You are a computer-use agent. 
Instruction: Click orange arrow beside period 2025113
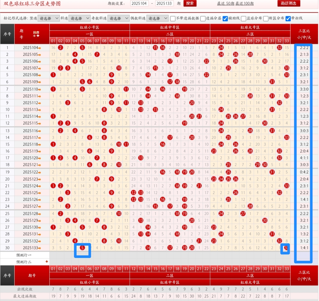pyautogui.click(x=40, y=110)
